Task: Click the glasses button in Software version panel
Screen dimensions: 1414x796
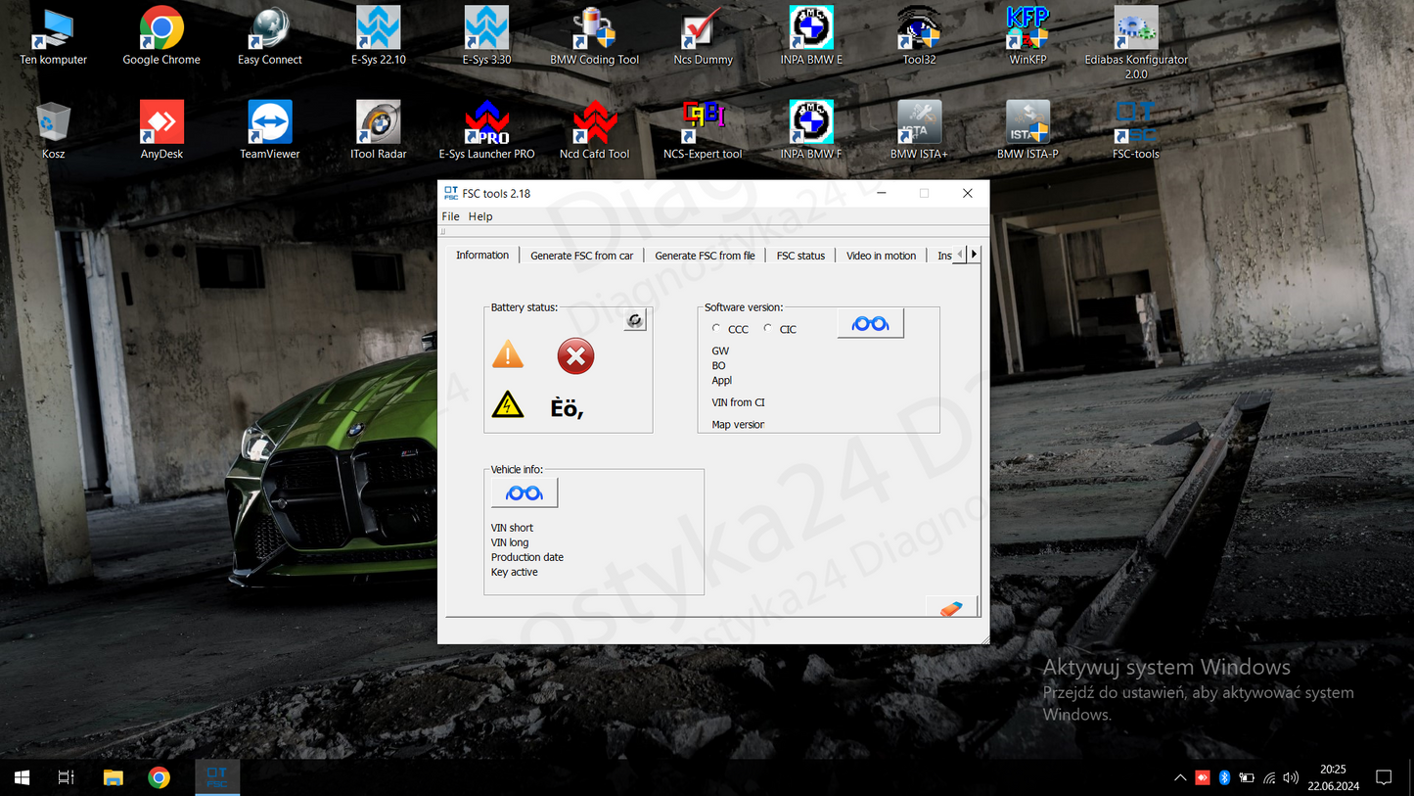Action: click(869, 322)
